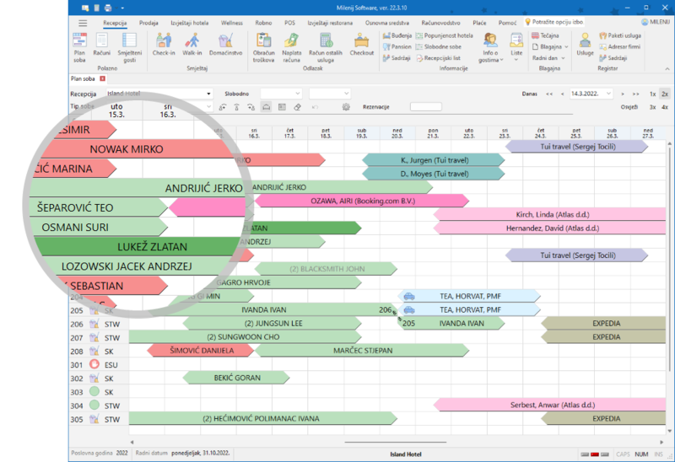Viewport: 675px width, 462px height.
Task: Switch the timeline zoom to 4x
Action: click(665, 107)
